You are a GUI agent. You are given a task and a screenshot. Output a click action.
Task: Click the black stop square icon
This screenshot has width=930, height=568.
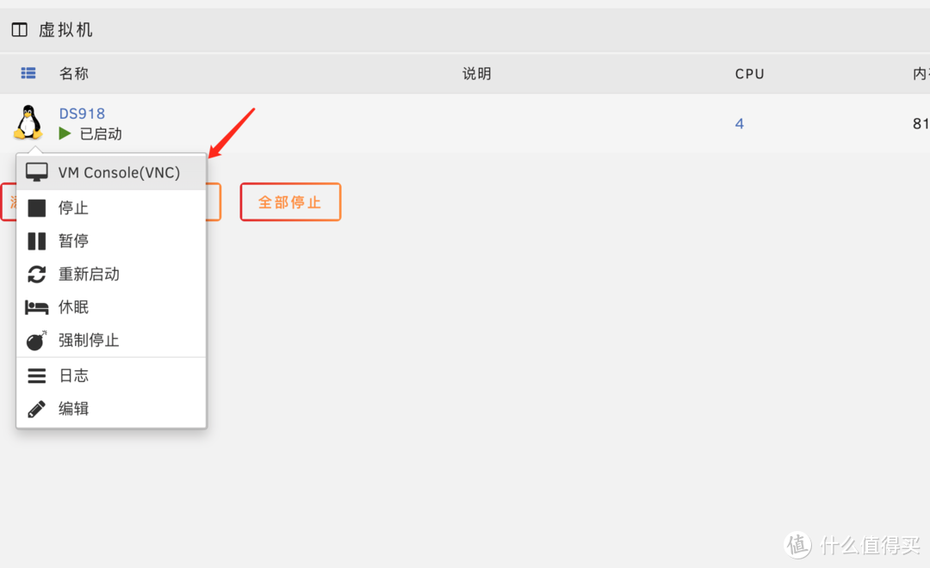coord(37,207)
